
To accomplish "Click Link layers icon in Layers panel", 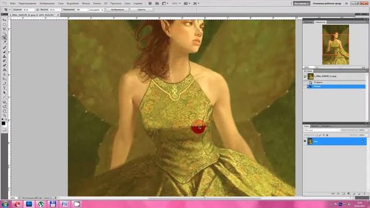I will click(333, 194).
